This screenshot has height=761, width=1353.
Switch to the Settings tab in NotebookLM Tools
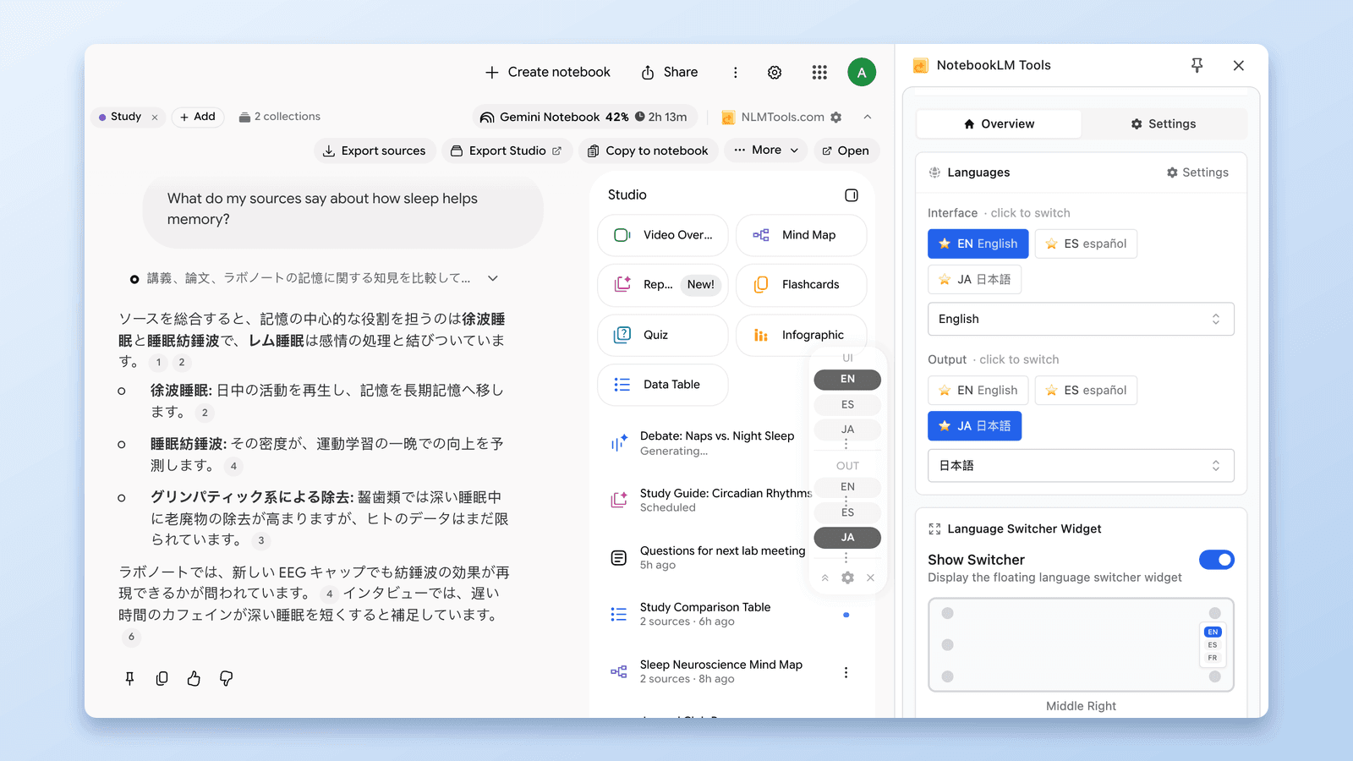click(x=1164, y=124)
